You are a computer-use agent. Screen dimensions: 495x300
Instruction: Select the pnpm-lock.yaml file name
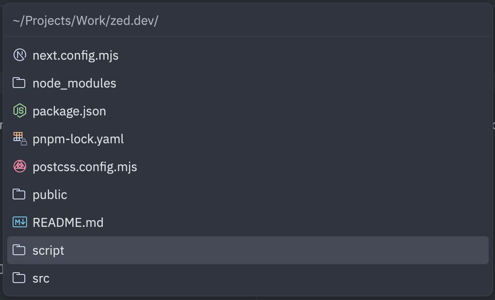pos(78,139)
